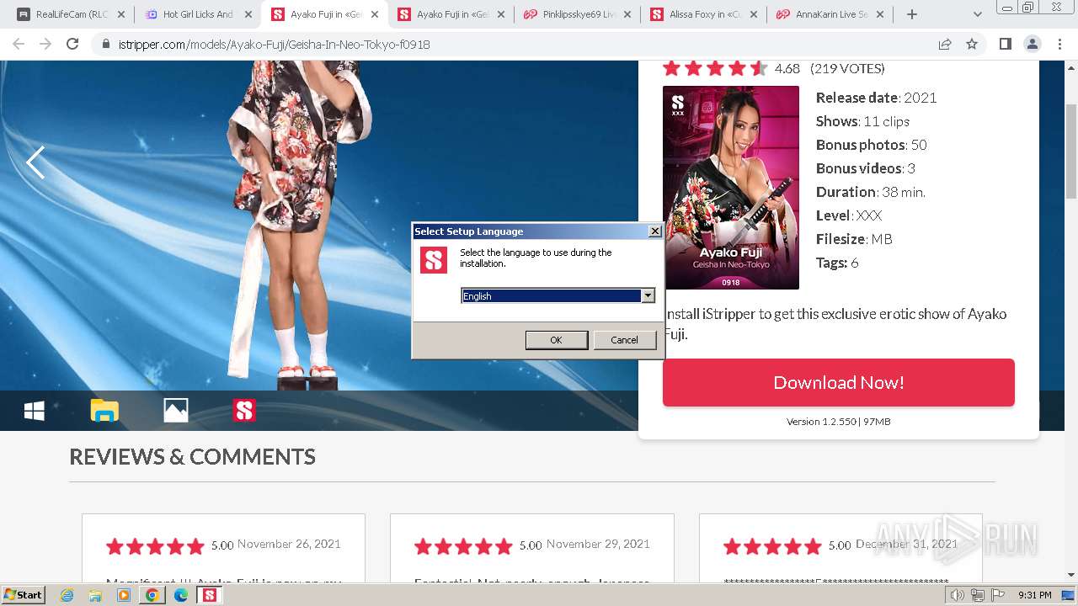Open Microsoft Edge from taskbar
The image size is (1078, 606).
[x=181, y=595]
